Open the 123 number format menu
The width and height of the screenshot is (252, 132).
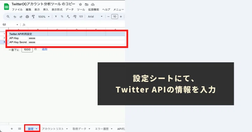pyautogui.click(x=81, y=16)
